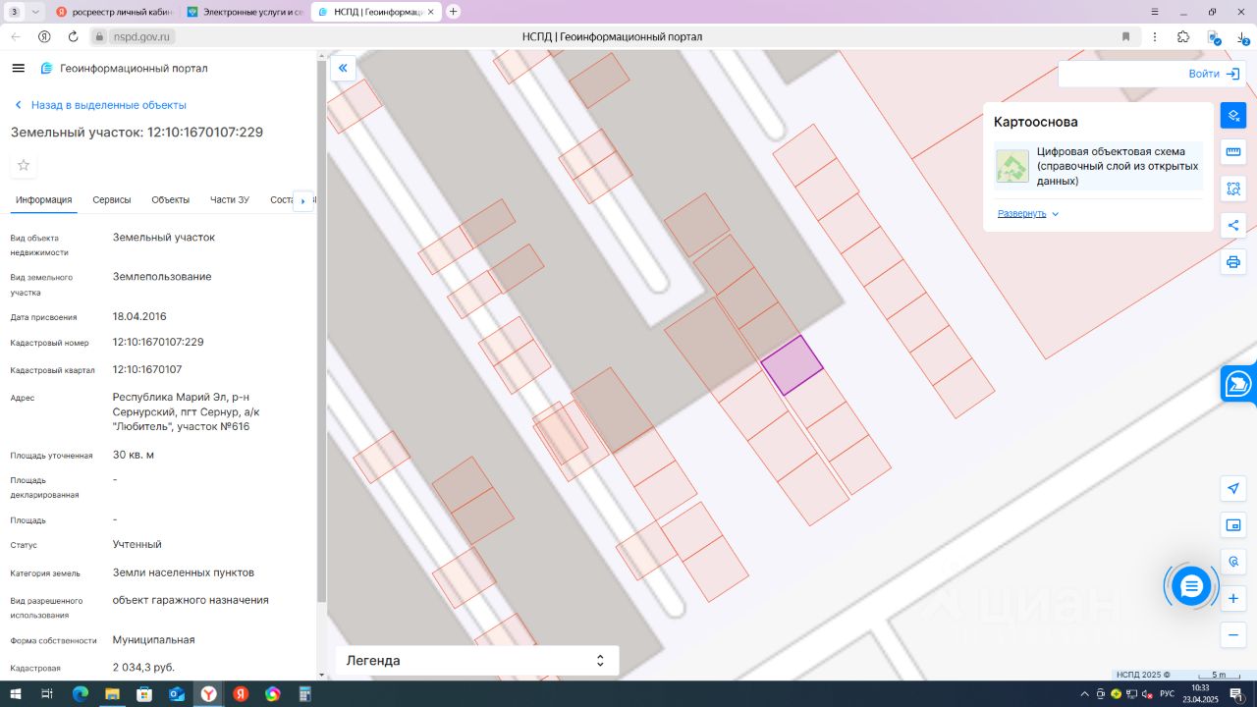This screenshot has width=1257, height=707.
Task: Open Yandex home button in toolbar
Action: pos(44,36)
